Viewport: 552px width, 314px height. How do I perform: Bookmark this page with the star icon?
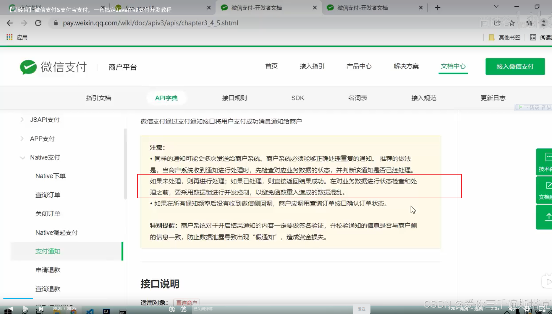[512, 23]
